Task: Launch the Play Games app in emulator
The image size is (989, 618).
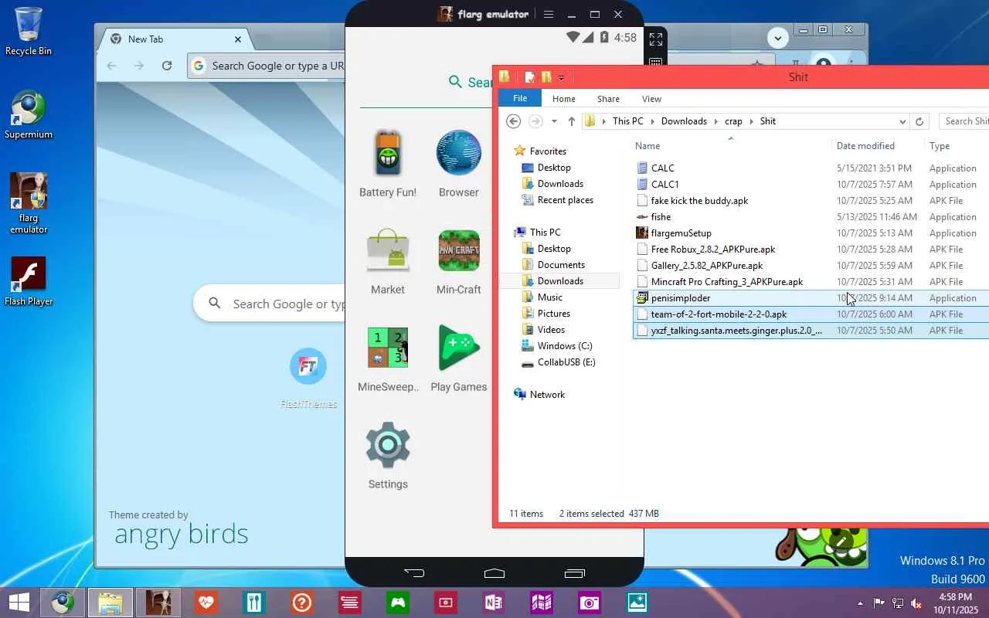Action: [x=459, y=358]
